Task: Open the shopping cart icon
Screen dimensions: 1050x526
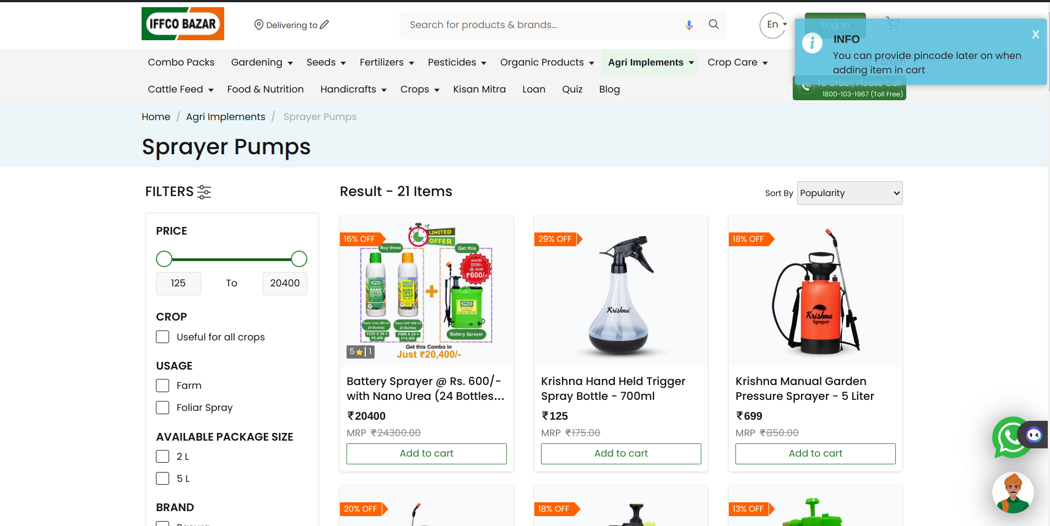Action: point(892,23)
